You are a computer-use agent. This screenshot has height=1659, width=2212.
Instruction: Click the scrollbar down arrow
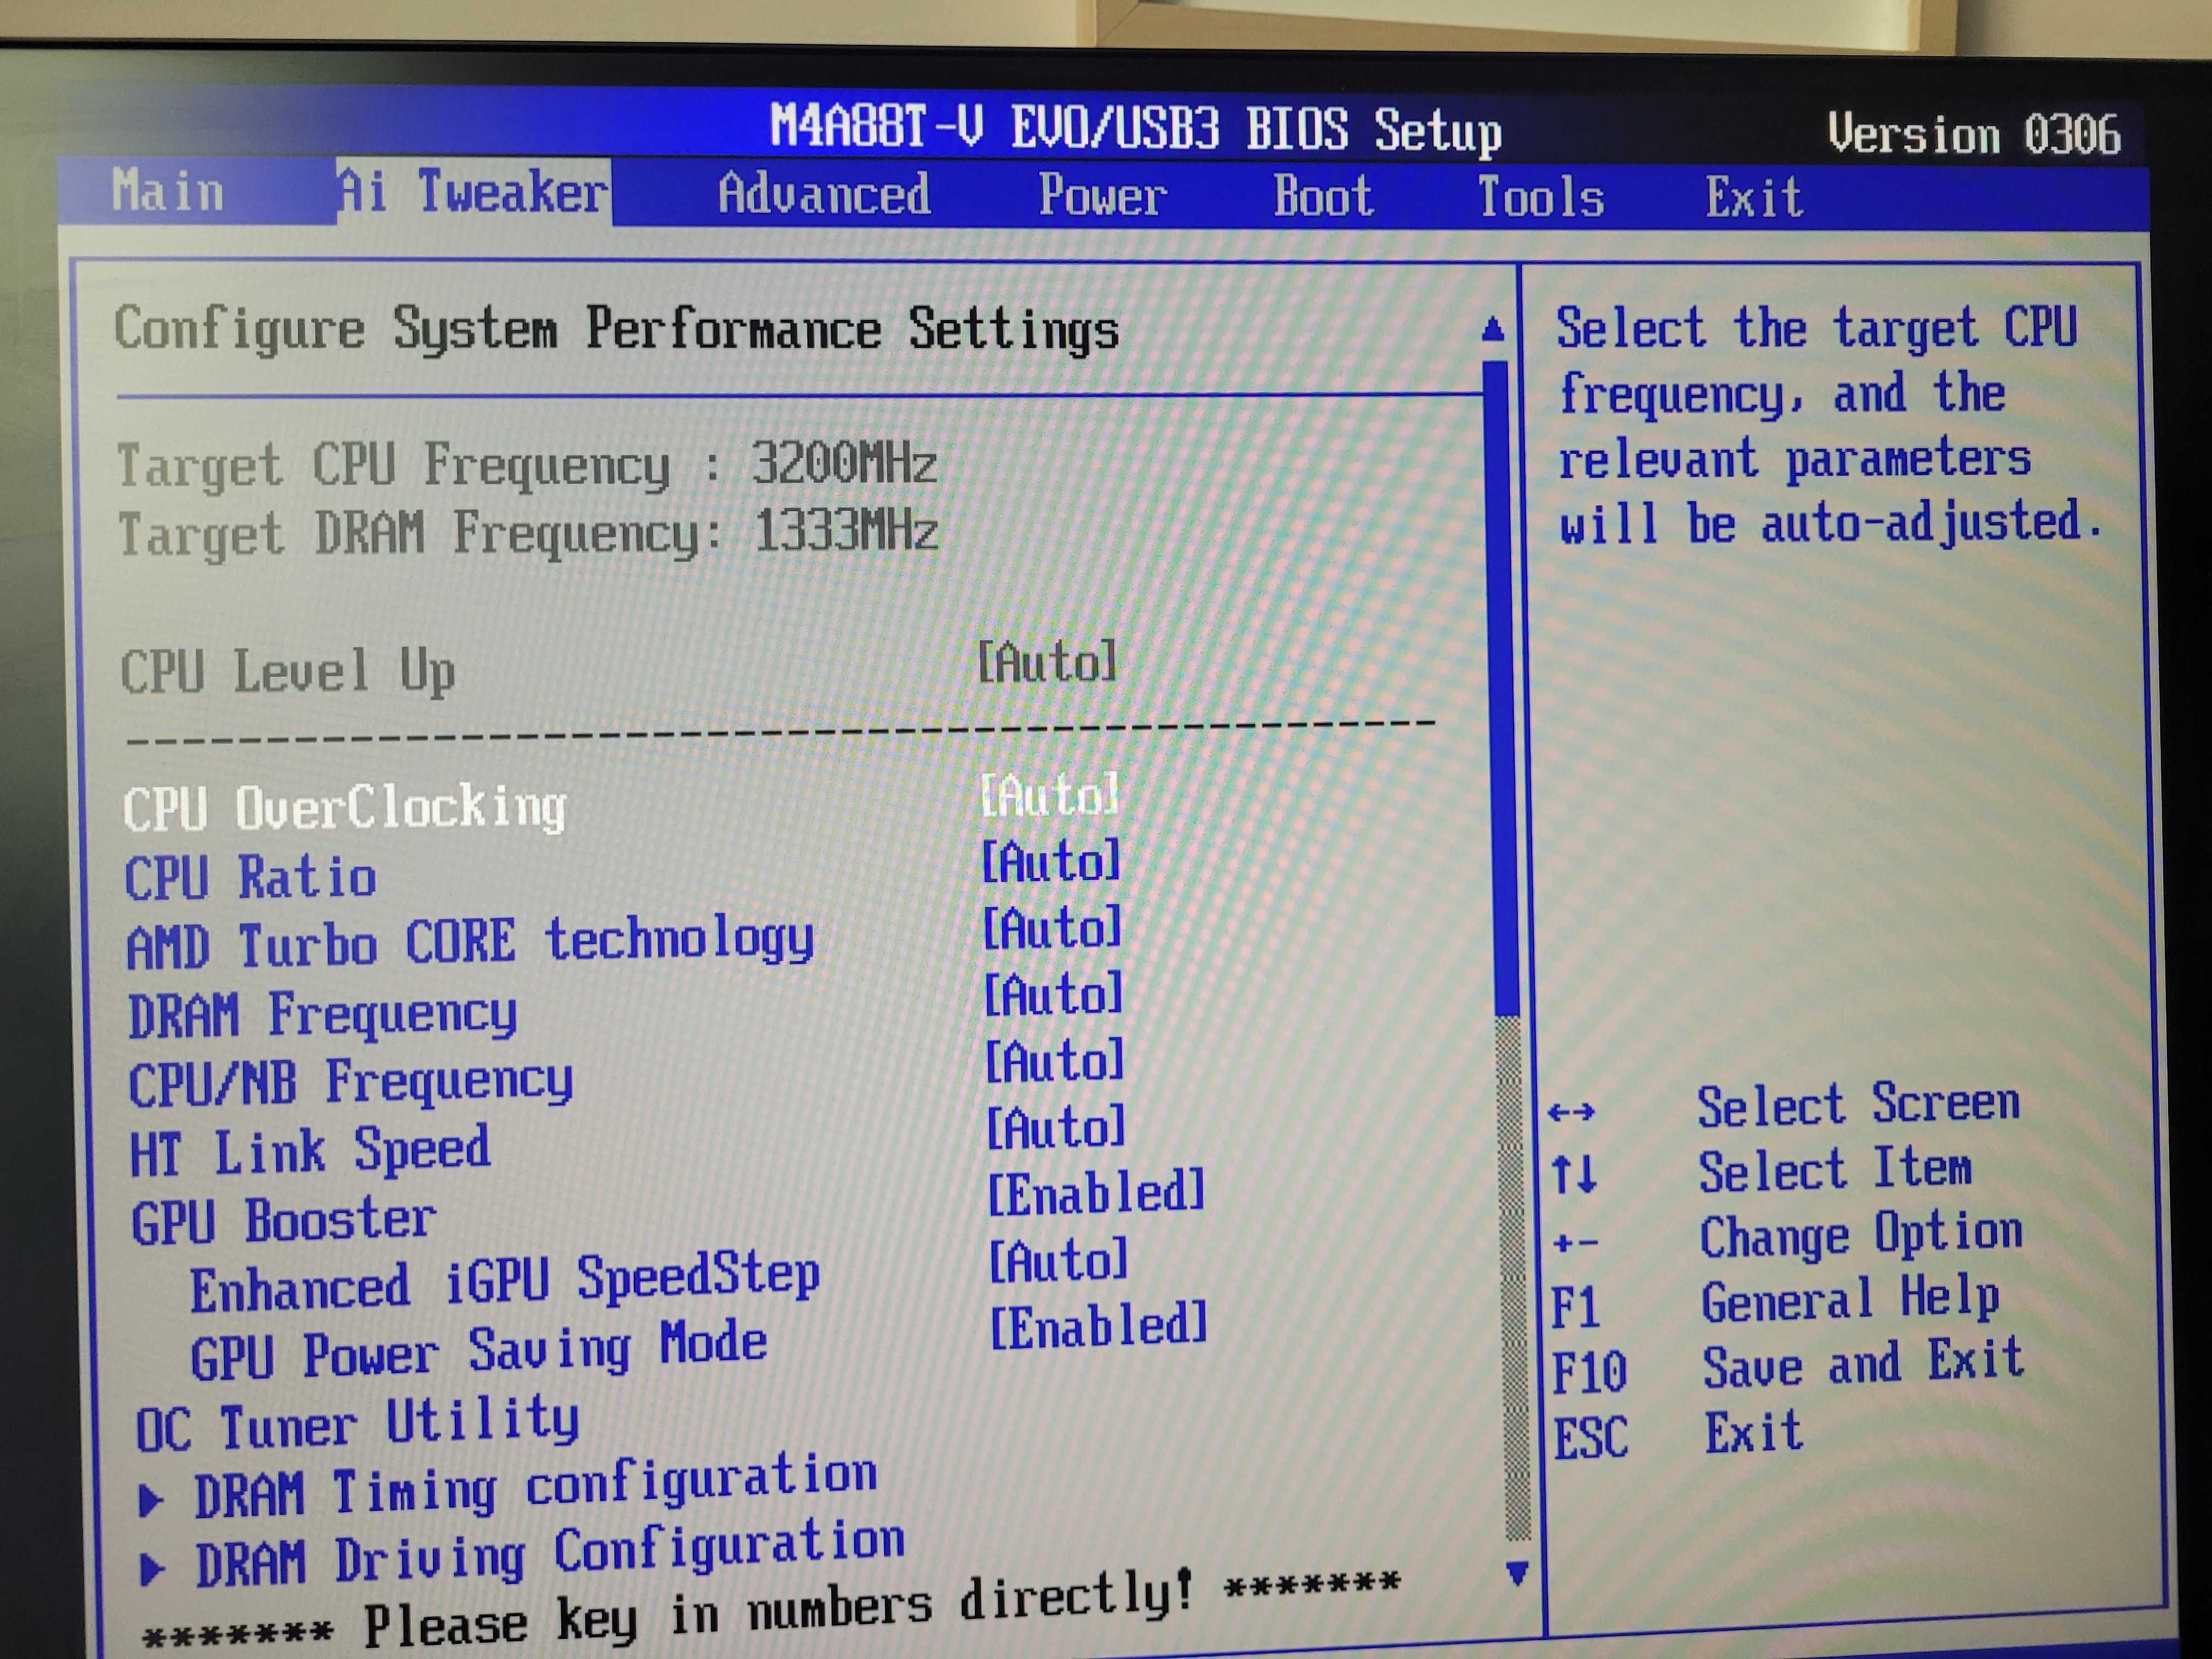tap(1517, 1574)
